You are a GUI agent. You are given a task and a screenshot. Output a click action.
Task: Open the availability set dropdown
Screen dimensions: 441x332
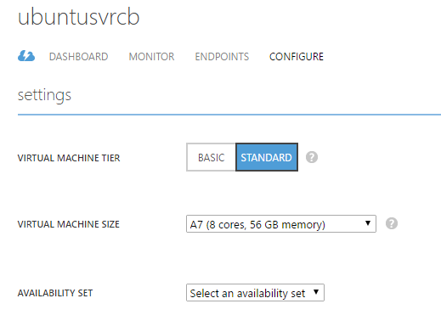(x=255, y=293)
